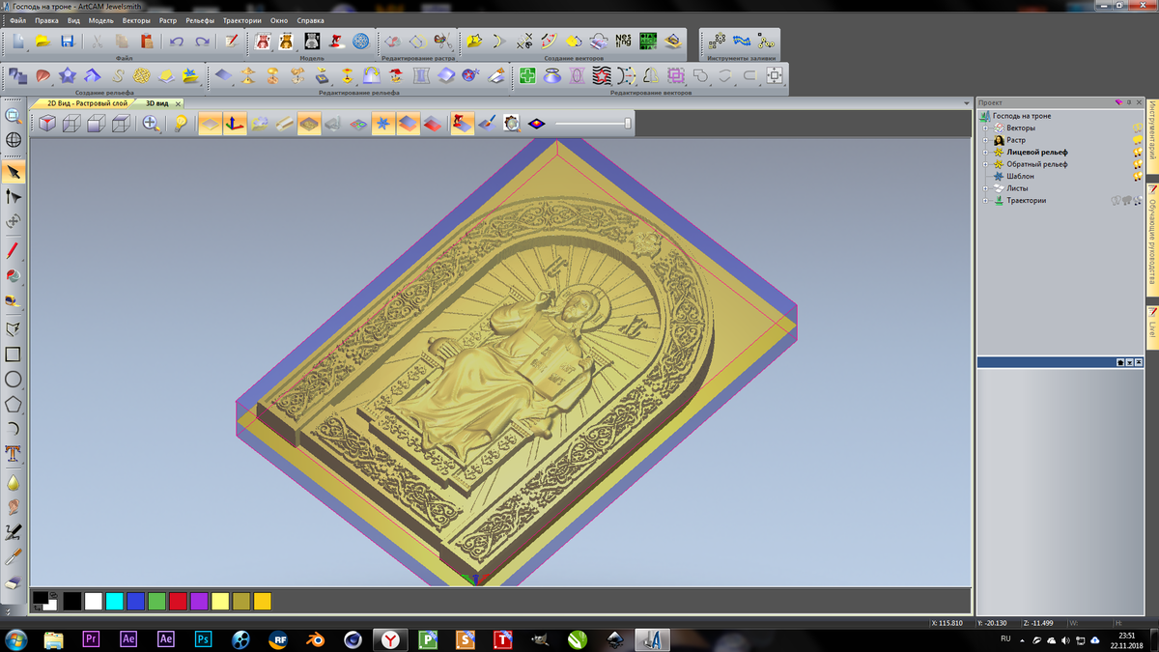
Task: Toggle the blue star display button in 3D toolbar
Action: point(383,123)
